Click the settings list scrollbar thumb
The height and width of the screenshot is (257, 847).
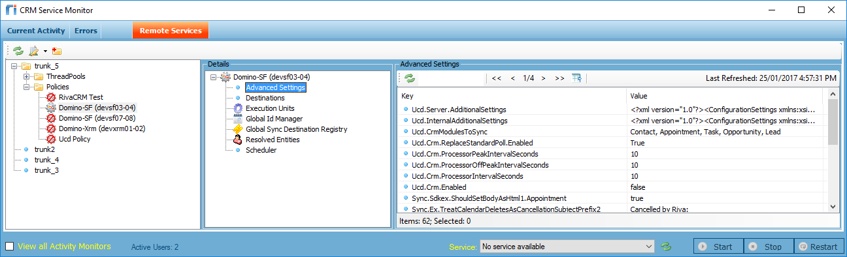833,122
